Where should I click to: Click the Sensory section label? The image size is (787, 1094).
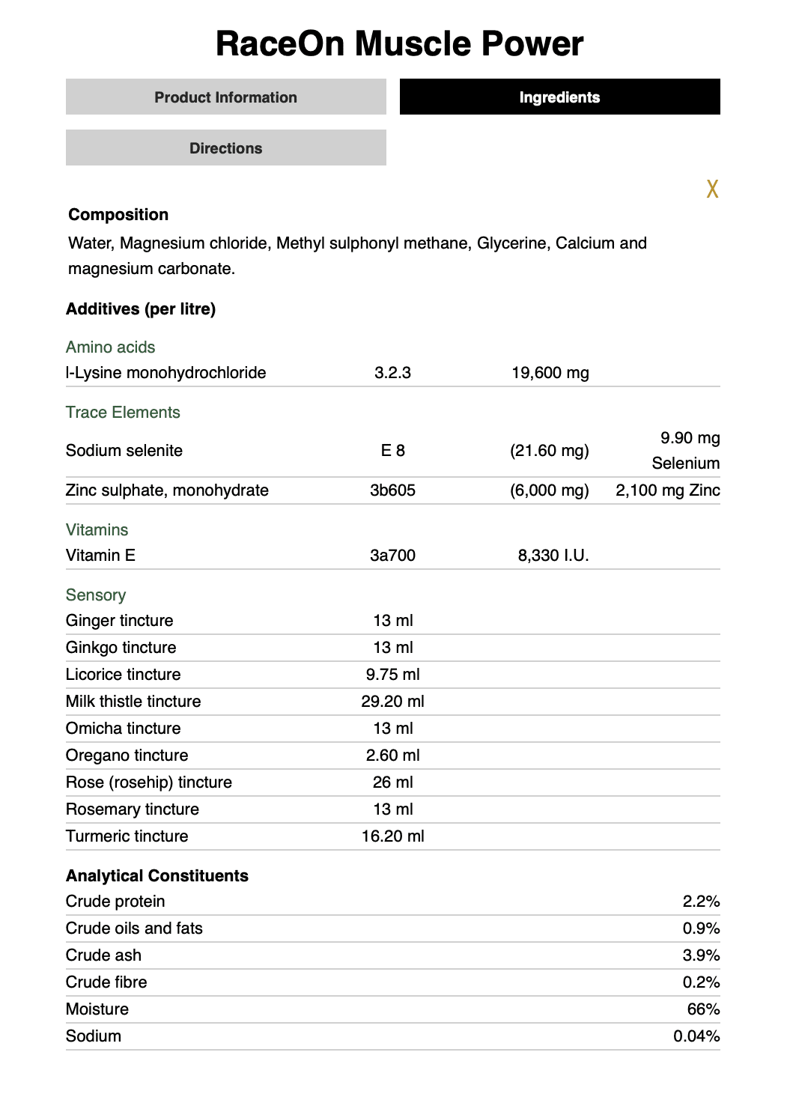(96, 595)
